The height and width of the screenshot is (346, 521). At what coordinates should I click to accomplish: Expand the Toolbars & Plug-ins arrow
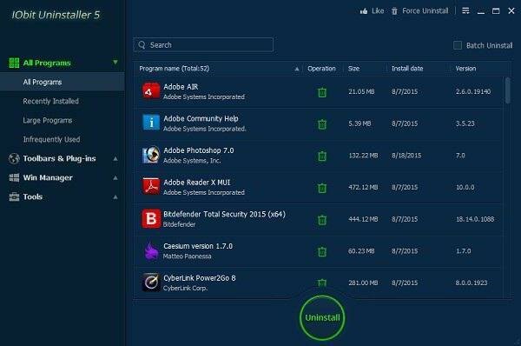point(115,159)
